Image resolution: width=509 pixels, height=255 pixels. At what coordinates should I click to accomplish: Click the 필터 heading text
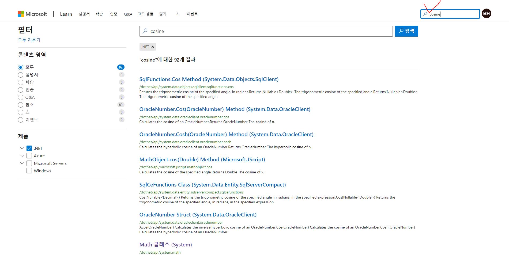[25, 30]
